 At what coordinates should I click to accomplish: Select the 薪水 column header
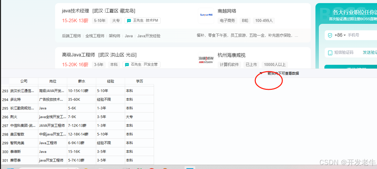[81, 81]
